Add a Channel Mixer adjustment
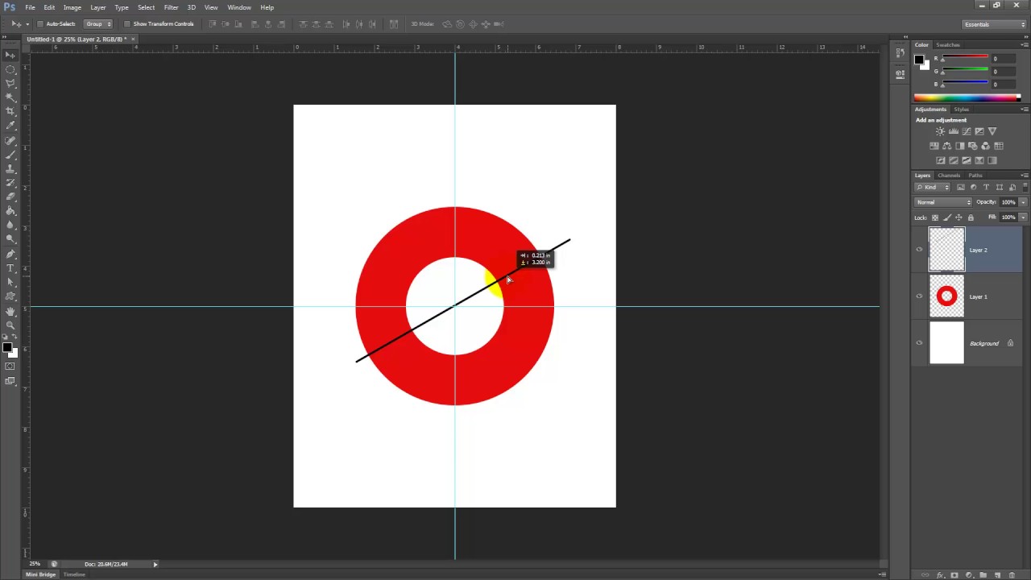This screenshot has height=580, width=1031. click(985, 146)
